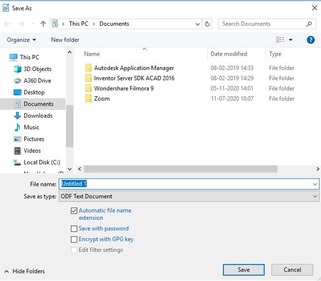The height and width of the screenshot is (281, 321).
Task: Click the Save button
Action: (x=244, y=270)
